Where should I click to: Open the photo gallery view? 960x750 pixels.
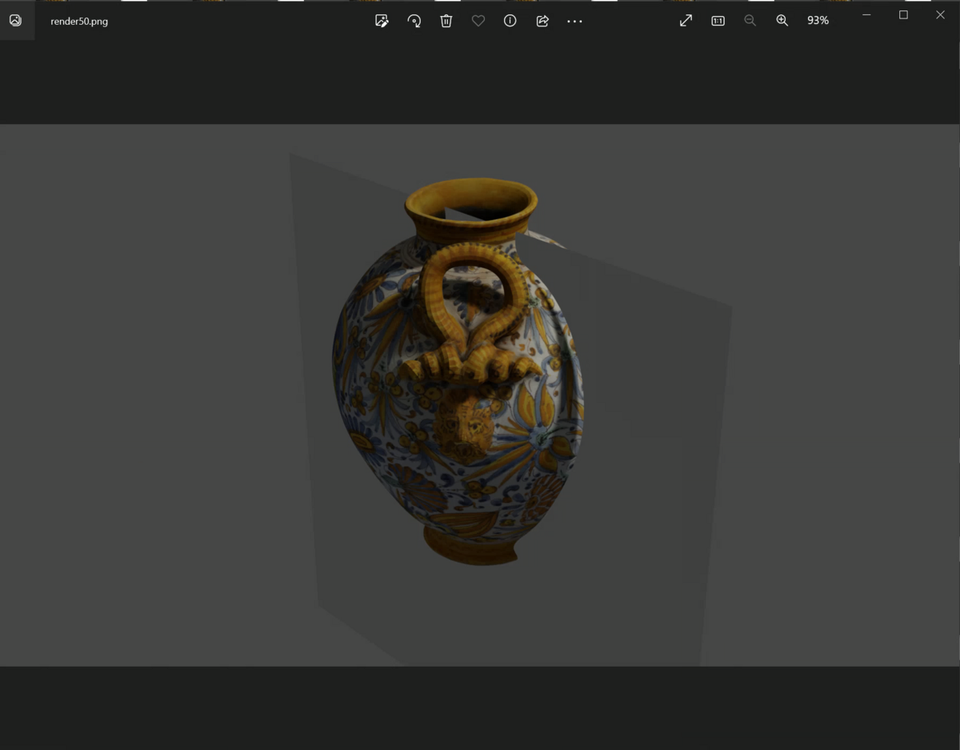point(16,21)
